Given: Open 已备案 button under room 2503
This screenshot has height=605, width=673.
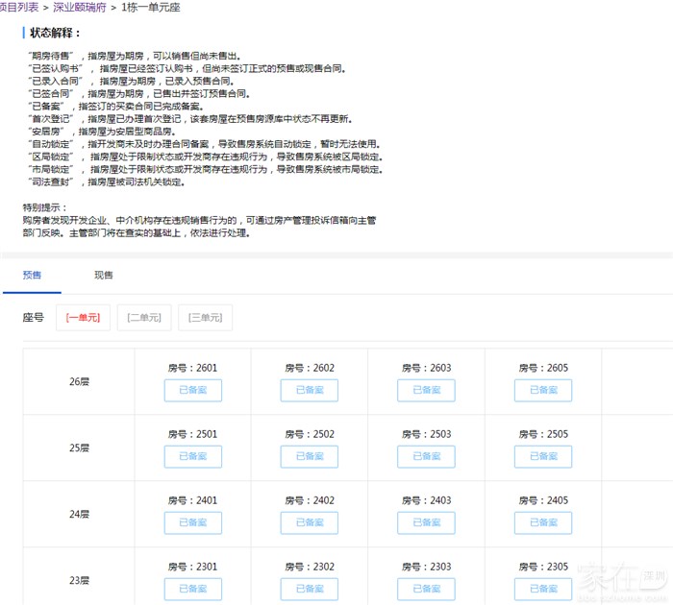Looking at the screenshot, I should coord(426,456).
